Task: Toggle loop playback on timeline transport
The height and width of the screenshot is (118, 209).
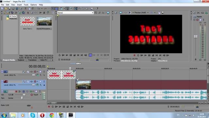Action: 53,107
